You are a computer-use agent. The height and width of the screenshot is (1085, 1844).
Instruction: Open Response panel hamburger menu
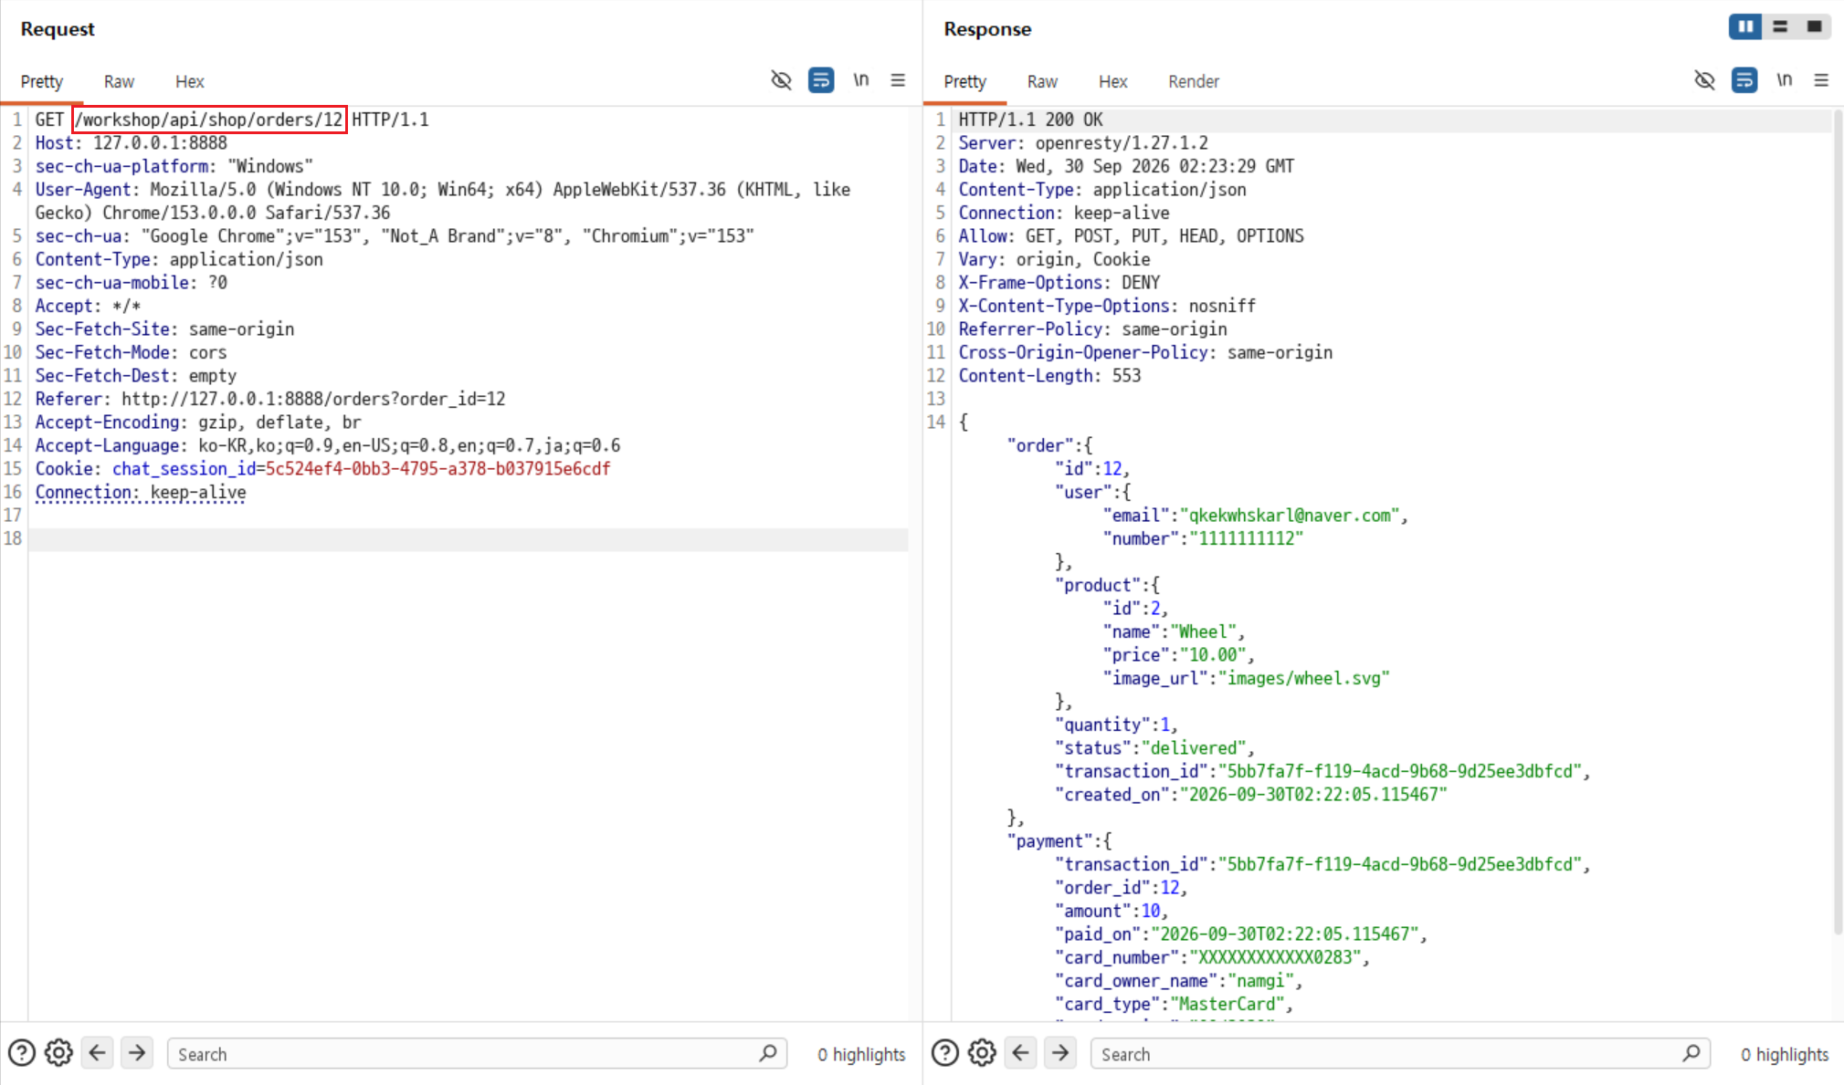[x=1821, y=80]
